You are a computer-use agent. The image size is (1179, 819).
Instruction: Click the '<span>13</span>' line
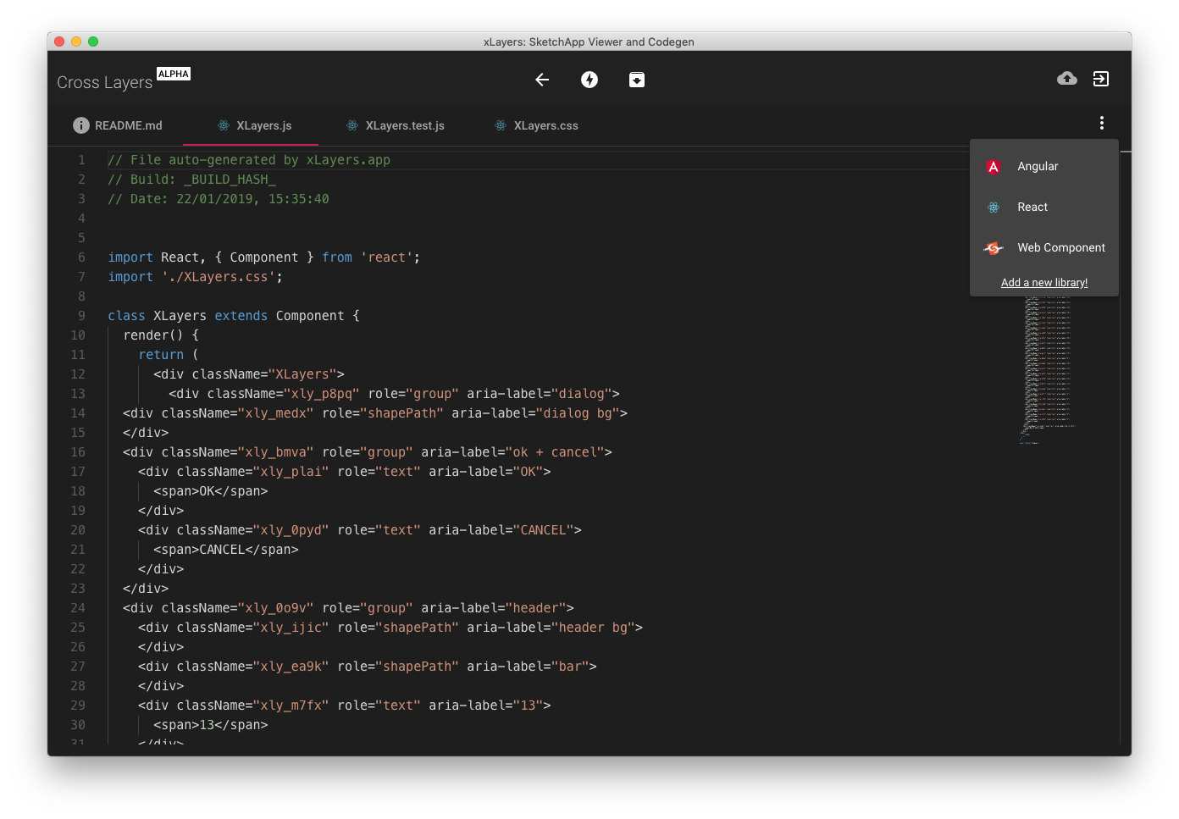(x=211, y=725)
